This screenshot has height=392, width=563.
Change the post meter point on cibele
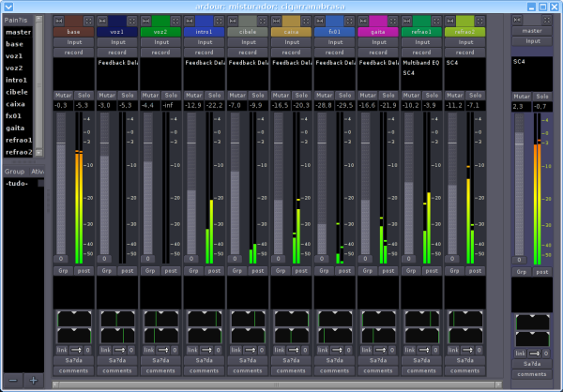tap(258, 271)
